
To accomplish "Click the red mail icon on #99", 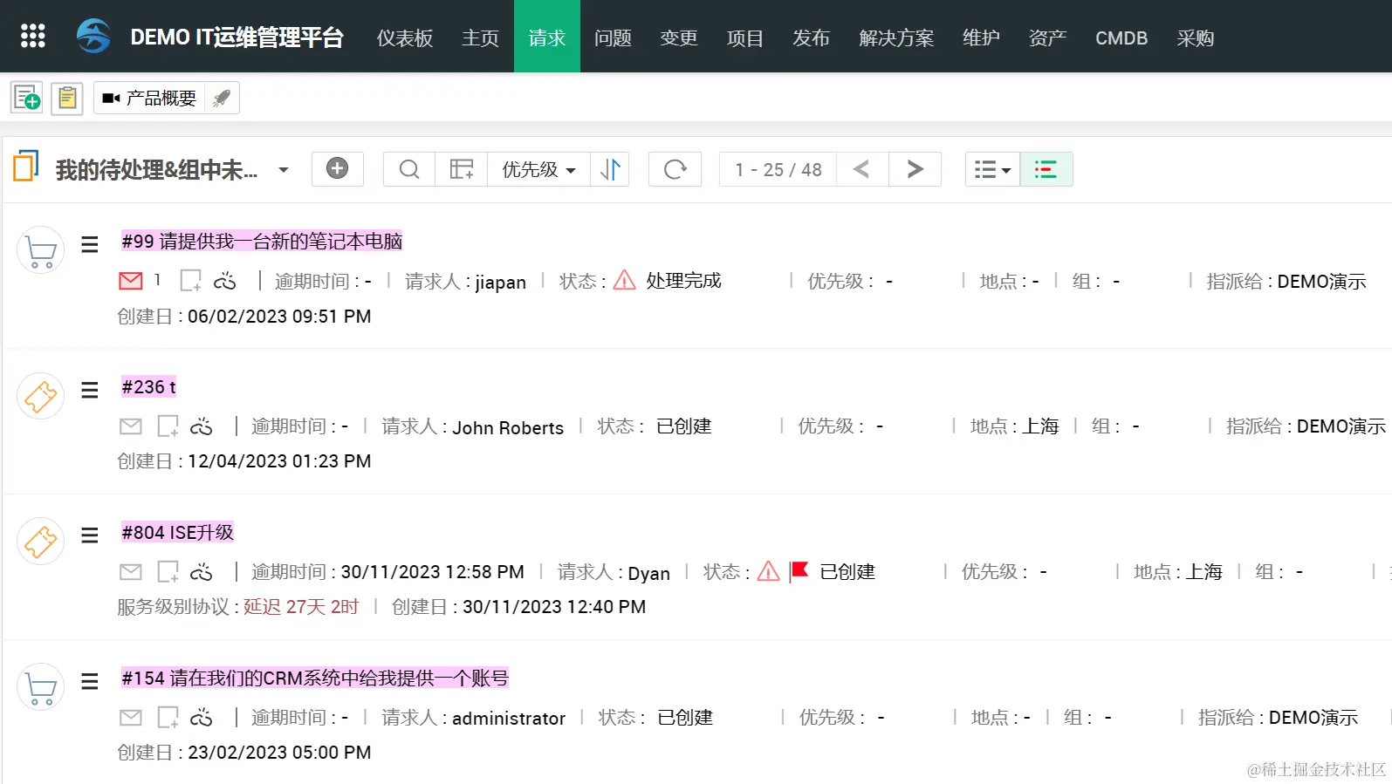I will pyautogui.click(x=131, y=280).
